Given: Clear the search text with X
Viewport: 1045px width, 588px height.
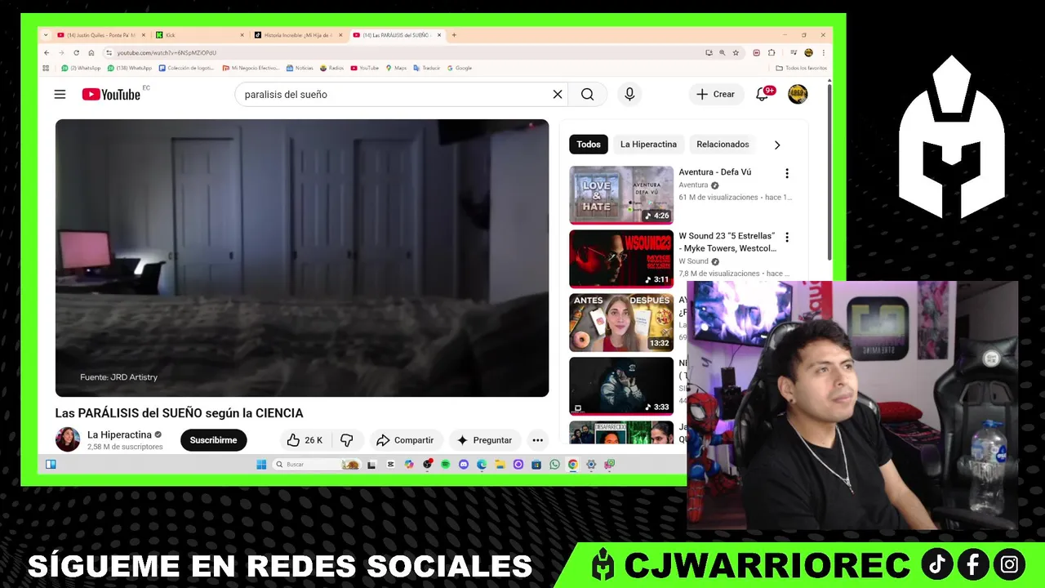Looking at the screenshot, I should [558, 94].
